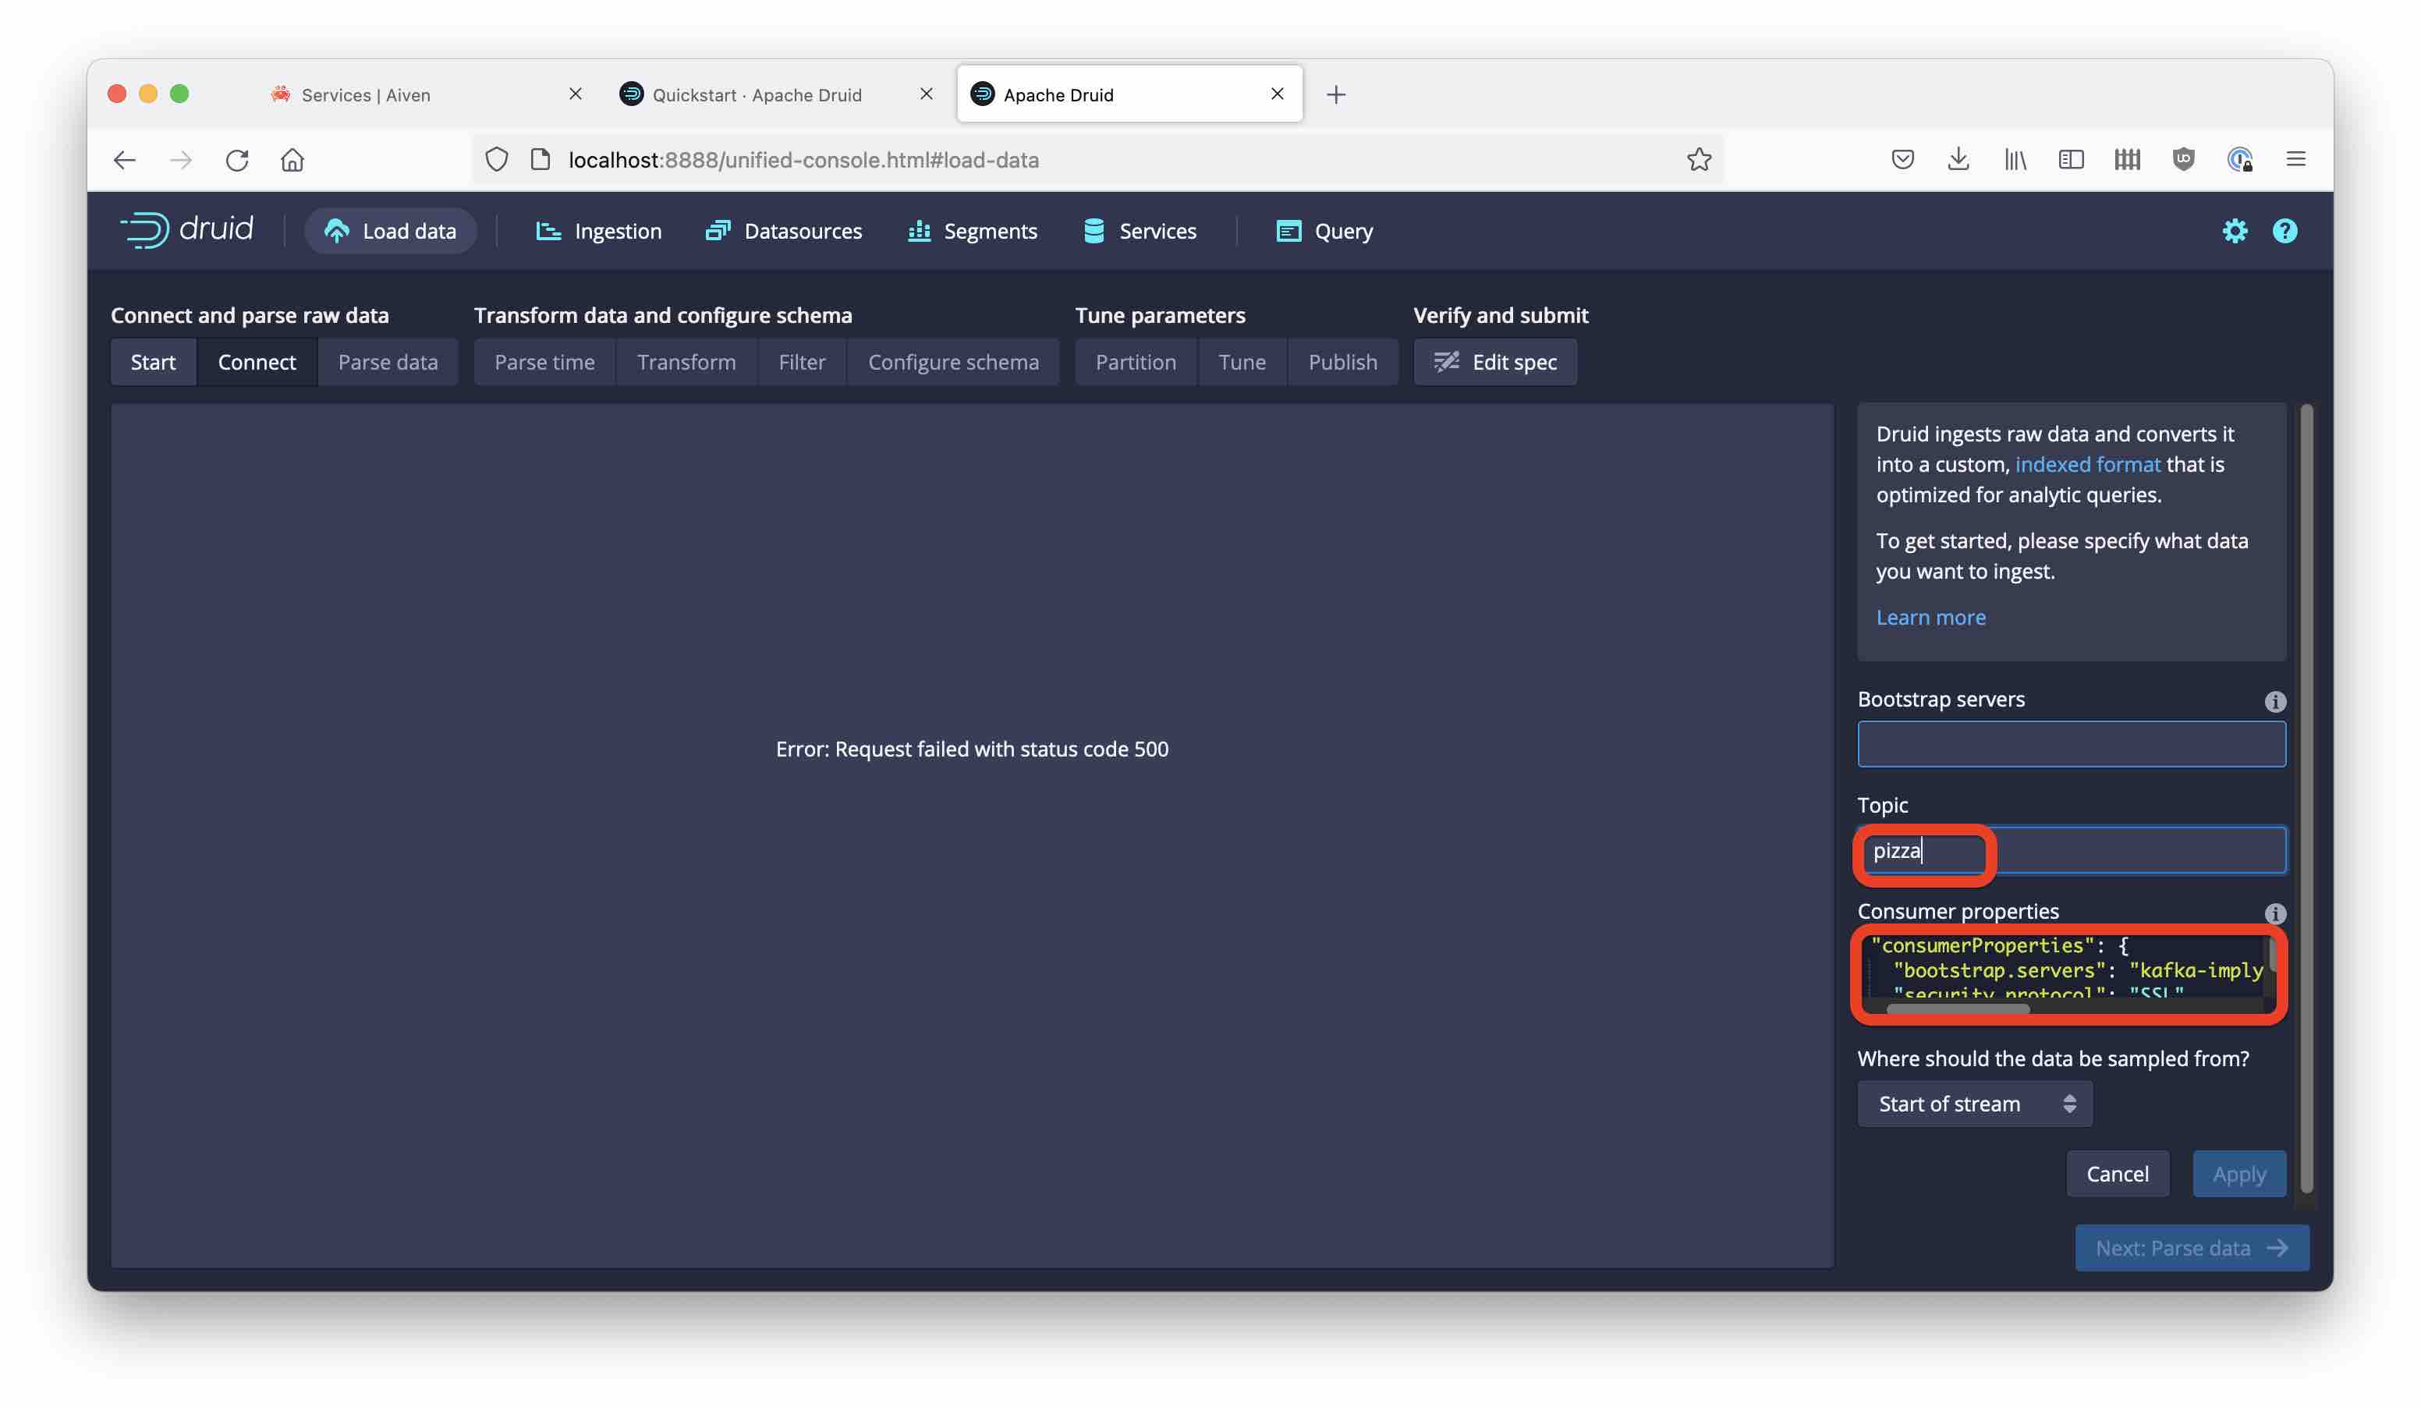The image size is (2421, 1407).
Task: Bookmark page with star icon
Action: pyautogui.click(x=1699, y=159)
